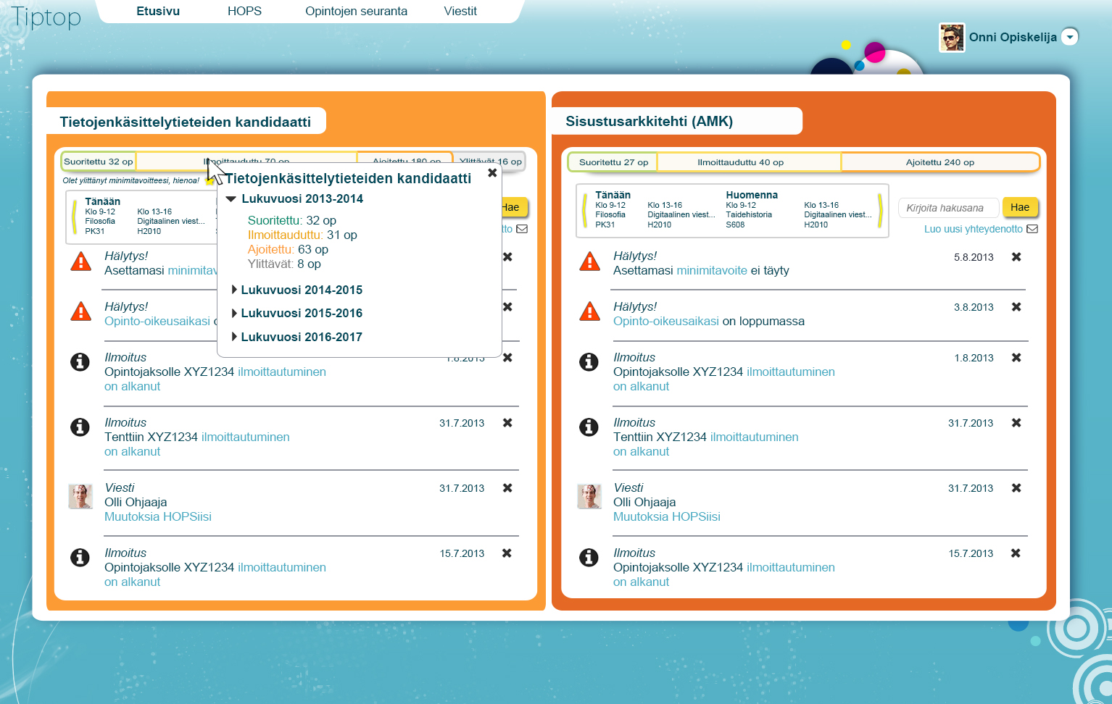The width and height of the screenshot is (1112, 704).
Task: Click 'Suoritettu: 32 op' in popup
Action: pos(292,220)
